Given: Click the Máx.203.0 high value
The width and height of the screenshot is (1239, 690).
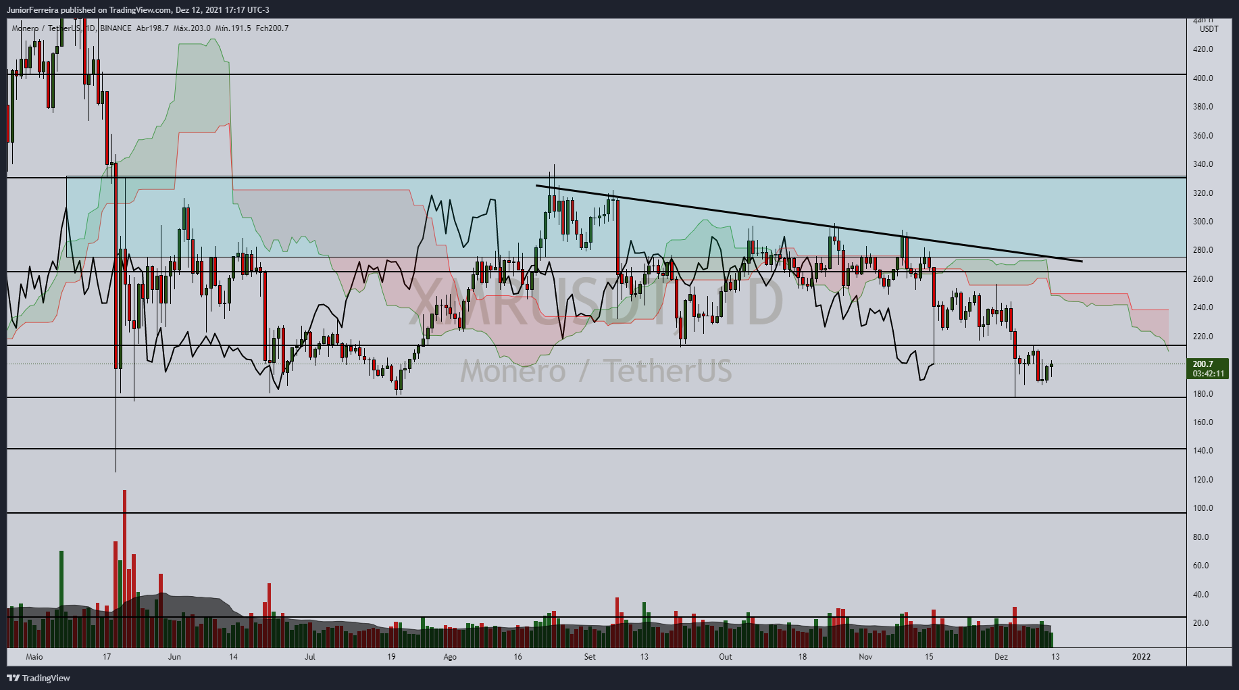Looking at the screenshot, I should tap(192, 28).
